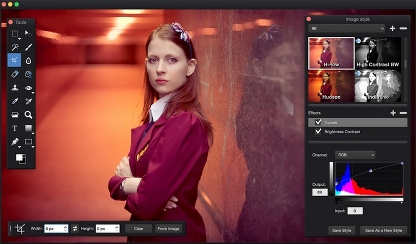Select the Brightness Contrast effect row
Image resolution: width=416 pixels, height=244 pixels.
tap(358, 132)
